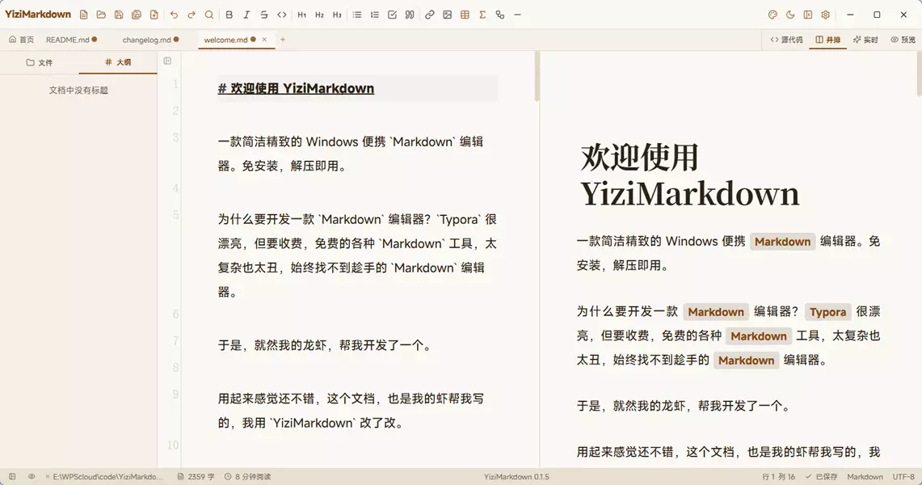Toggle the eye icon in status bar
922x485 pixels.
click(32, 477)
